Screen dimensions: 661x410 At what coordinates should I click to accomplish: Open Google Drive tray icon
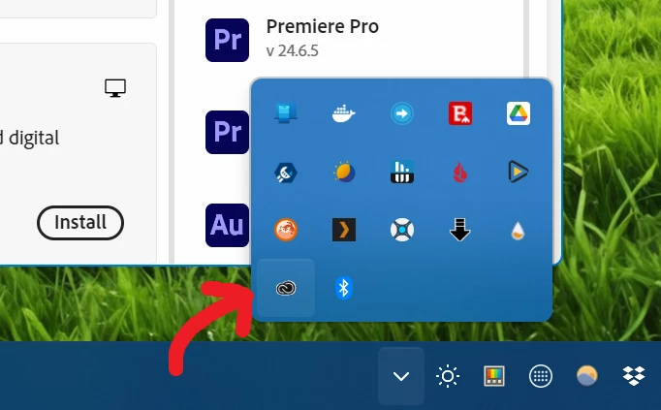519,113
